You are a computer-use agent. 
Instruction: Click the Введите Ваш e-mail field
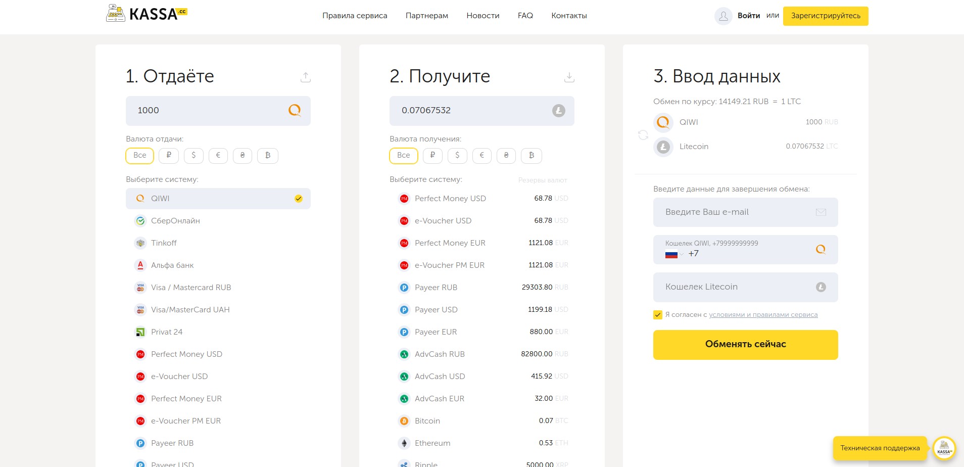[746, 212]
